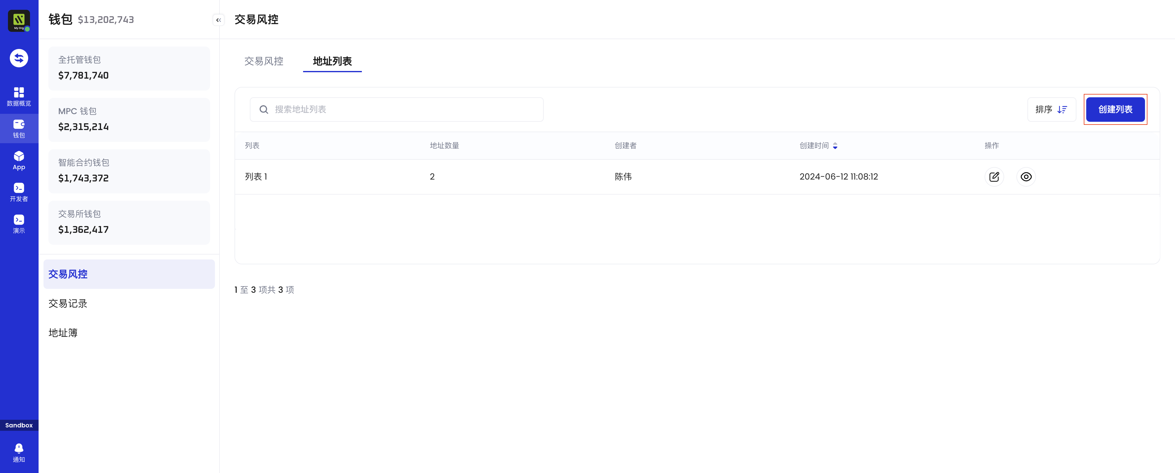1175x473 pixels.
Task: Switch to 交易风控 tab
Action: pos(264,61)
